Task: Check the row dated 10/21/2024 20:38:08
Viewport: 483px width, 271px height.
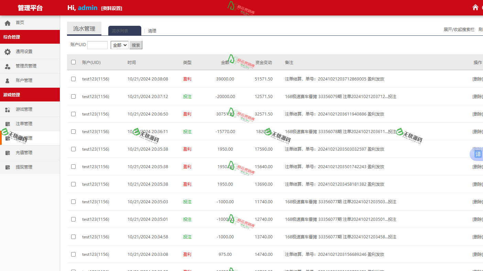Action: coord(73,79)
